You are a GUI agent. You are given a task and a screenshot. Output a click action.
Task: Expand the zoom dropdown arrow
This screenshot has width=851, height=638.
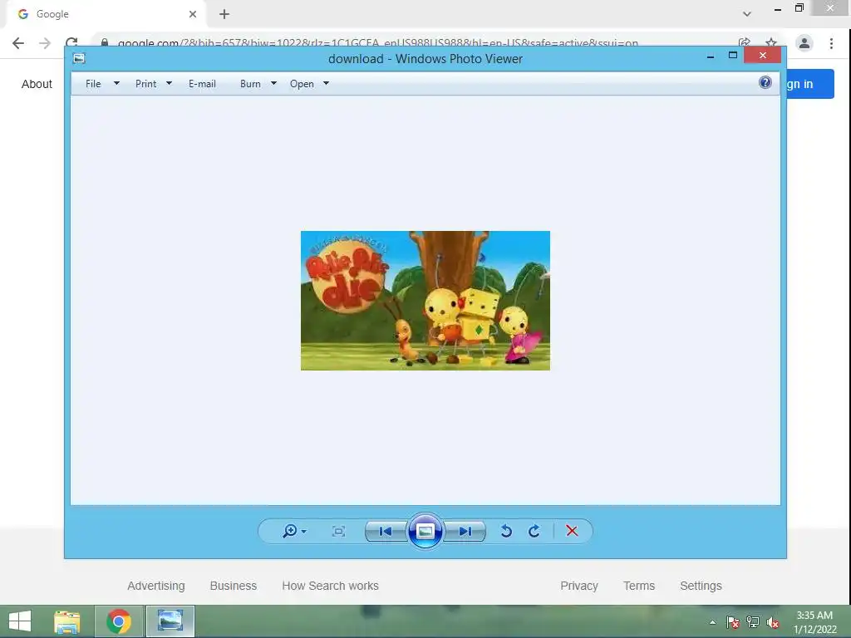pyautogui.click(x=304, y=532)
